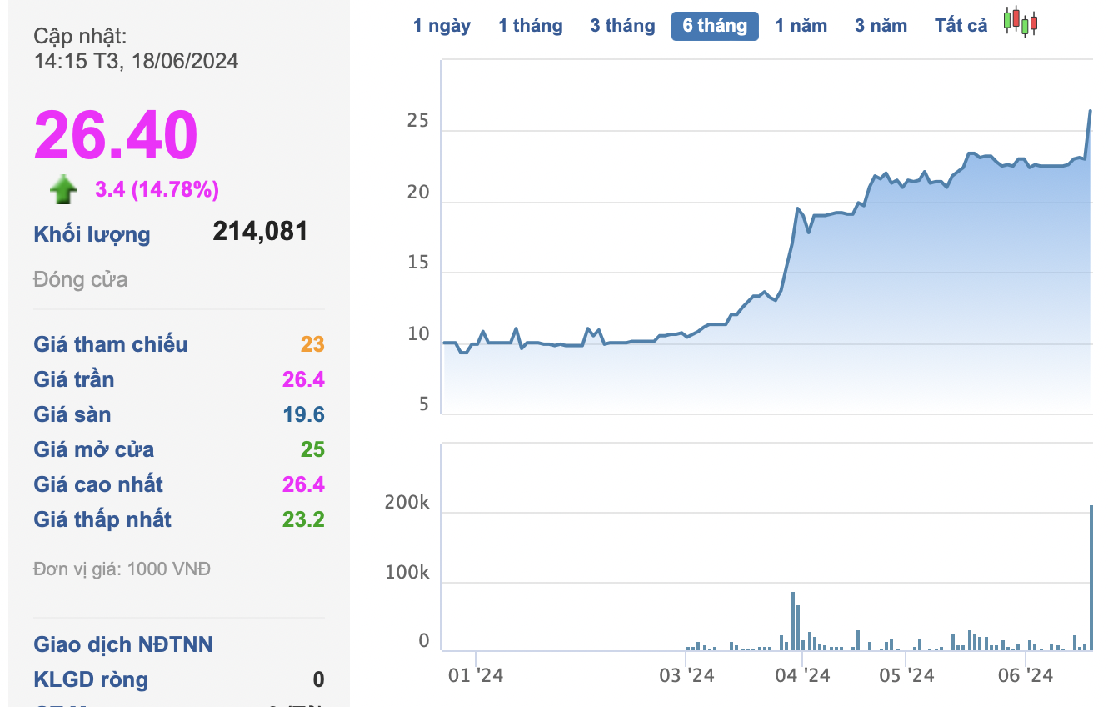The image size is (1108, 707).
Task: Click the tallest volume bar in June 2024
Action: (1091, 578)
